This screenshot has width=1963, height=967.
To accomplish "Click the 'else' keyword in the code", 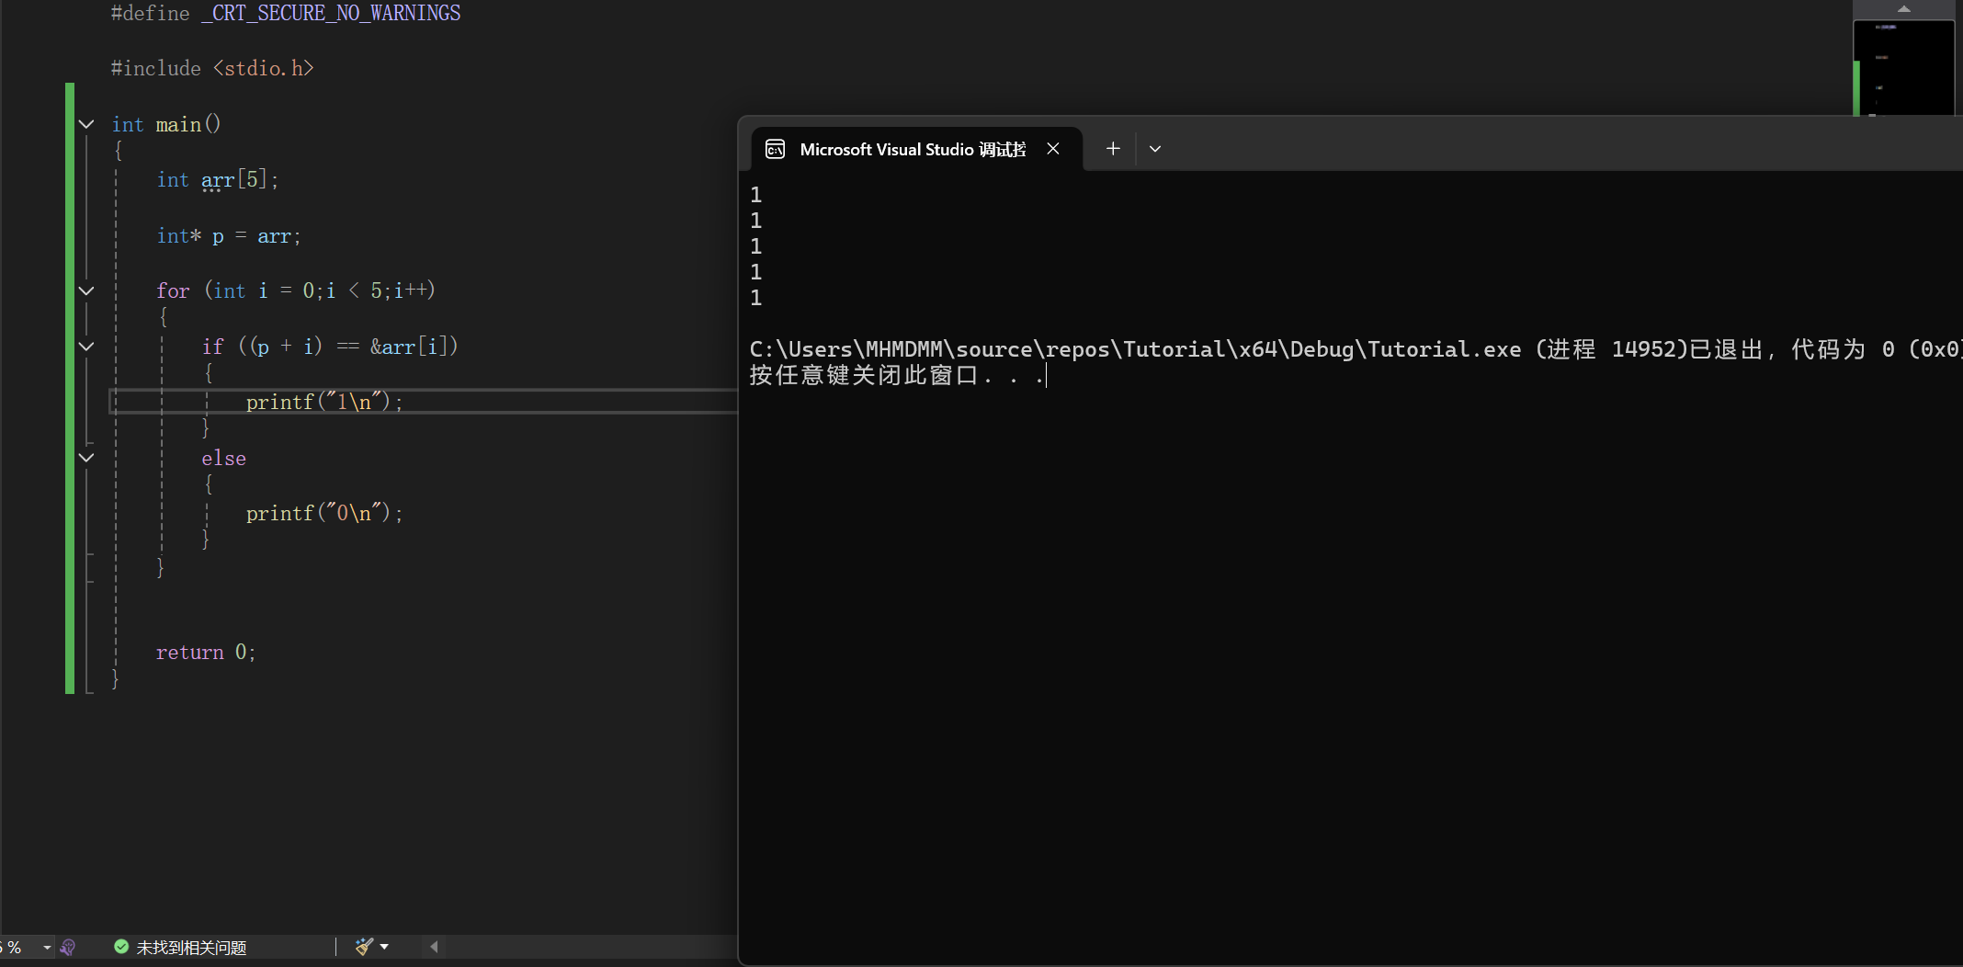I will tap(223, 458).
